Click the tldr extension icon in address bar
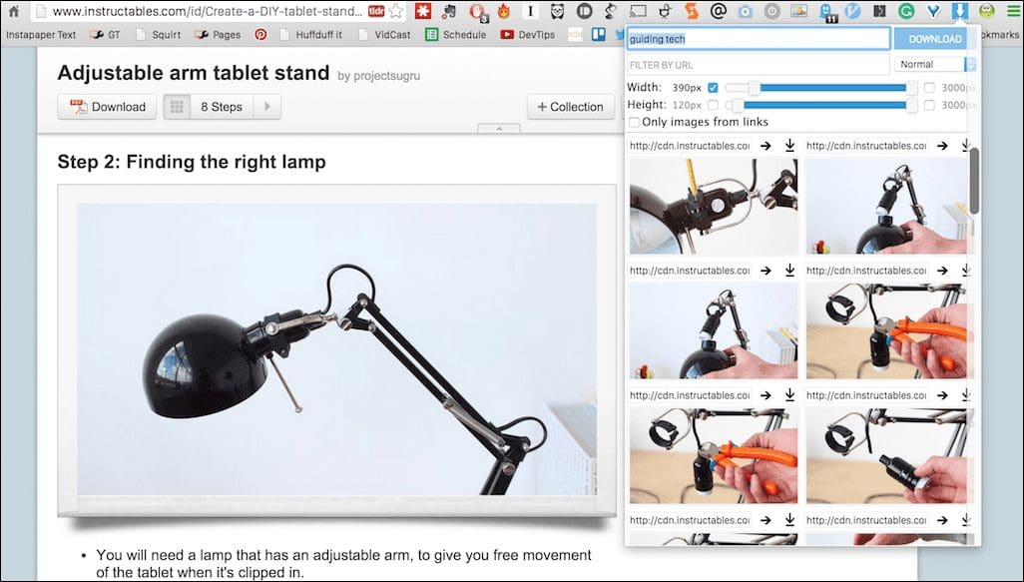Screen dimensions: 1024x582 tap(376, 11)
